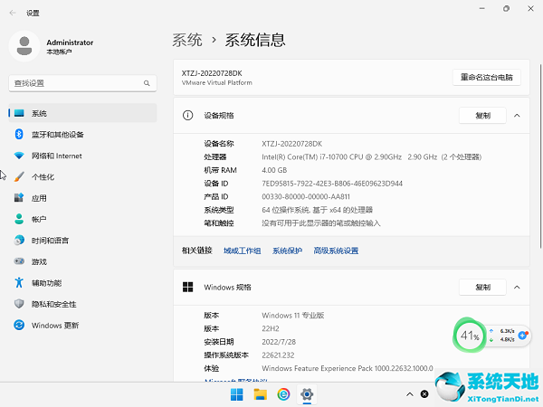Click the 系统保护 related link

point(287,251)
